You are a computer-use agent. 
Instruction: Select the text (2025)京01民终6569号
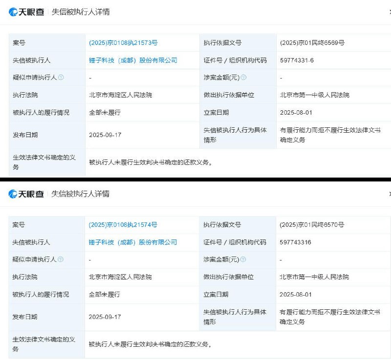(312, 43)
